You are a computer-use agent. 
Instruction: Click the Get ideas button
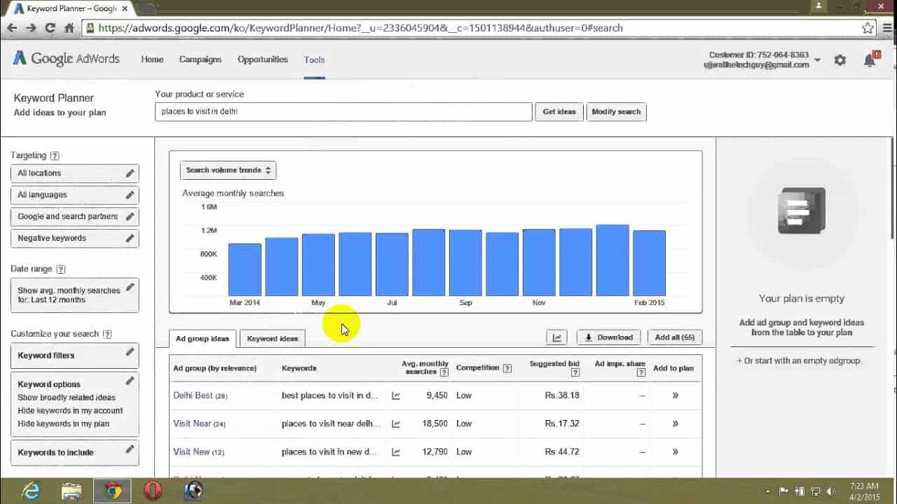pyautogui.click(x=559, y=112)
